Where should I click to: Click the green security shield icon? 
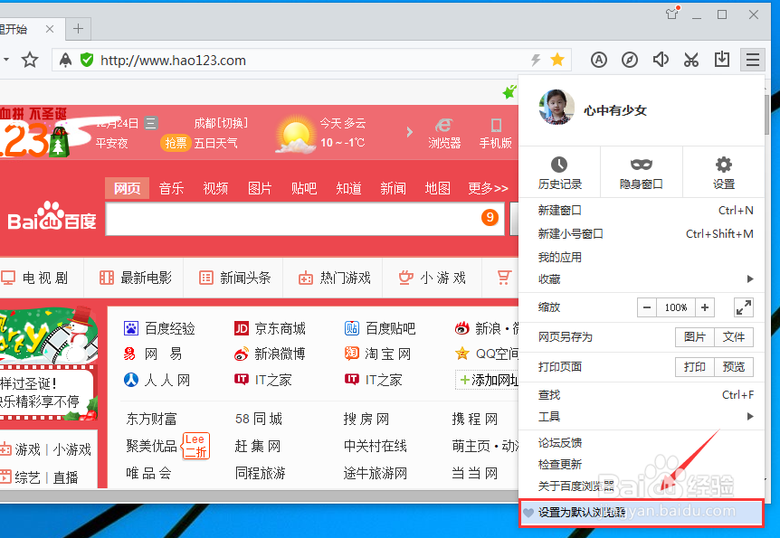tap(87, 61)
